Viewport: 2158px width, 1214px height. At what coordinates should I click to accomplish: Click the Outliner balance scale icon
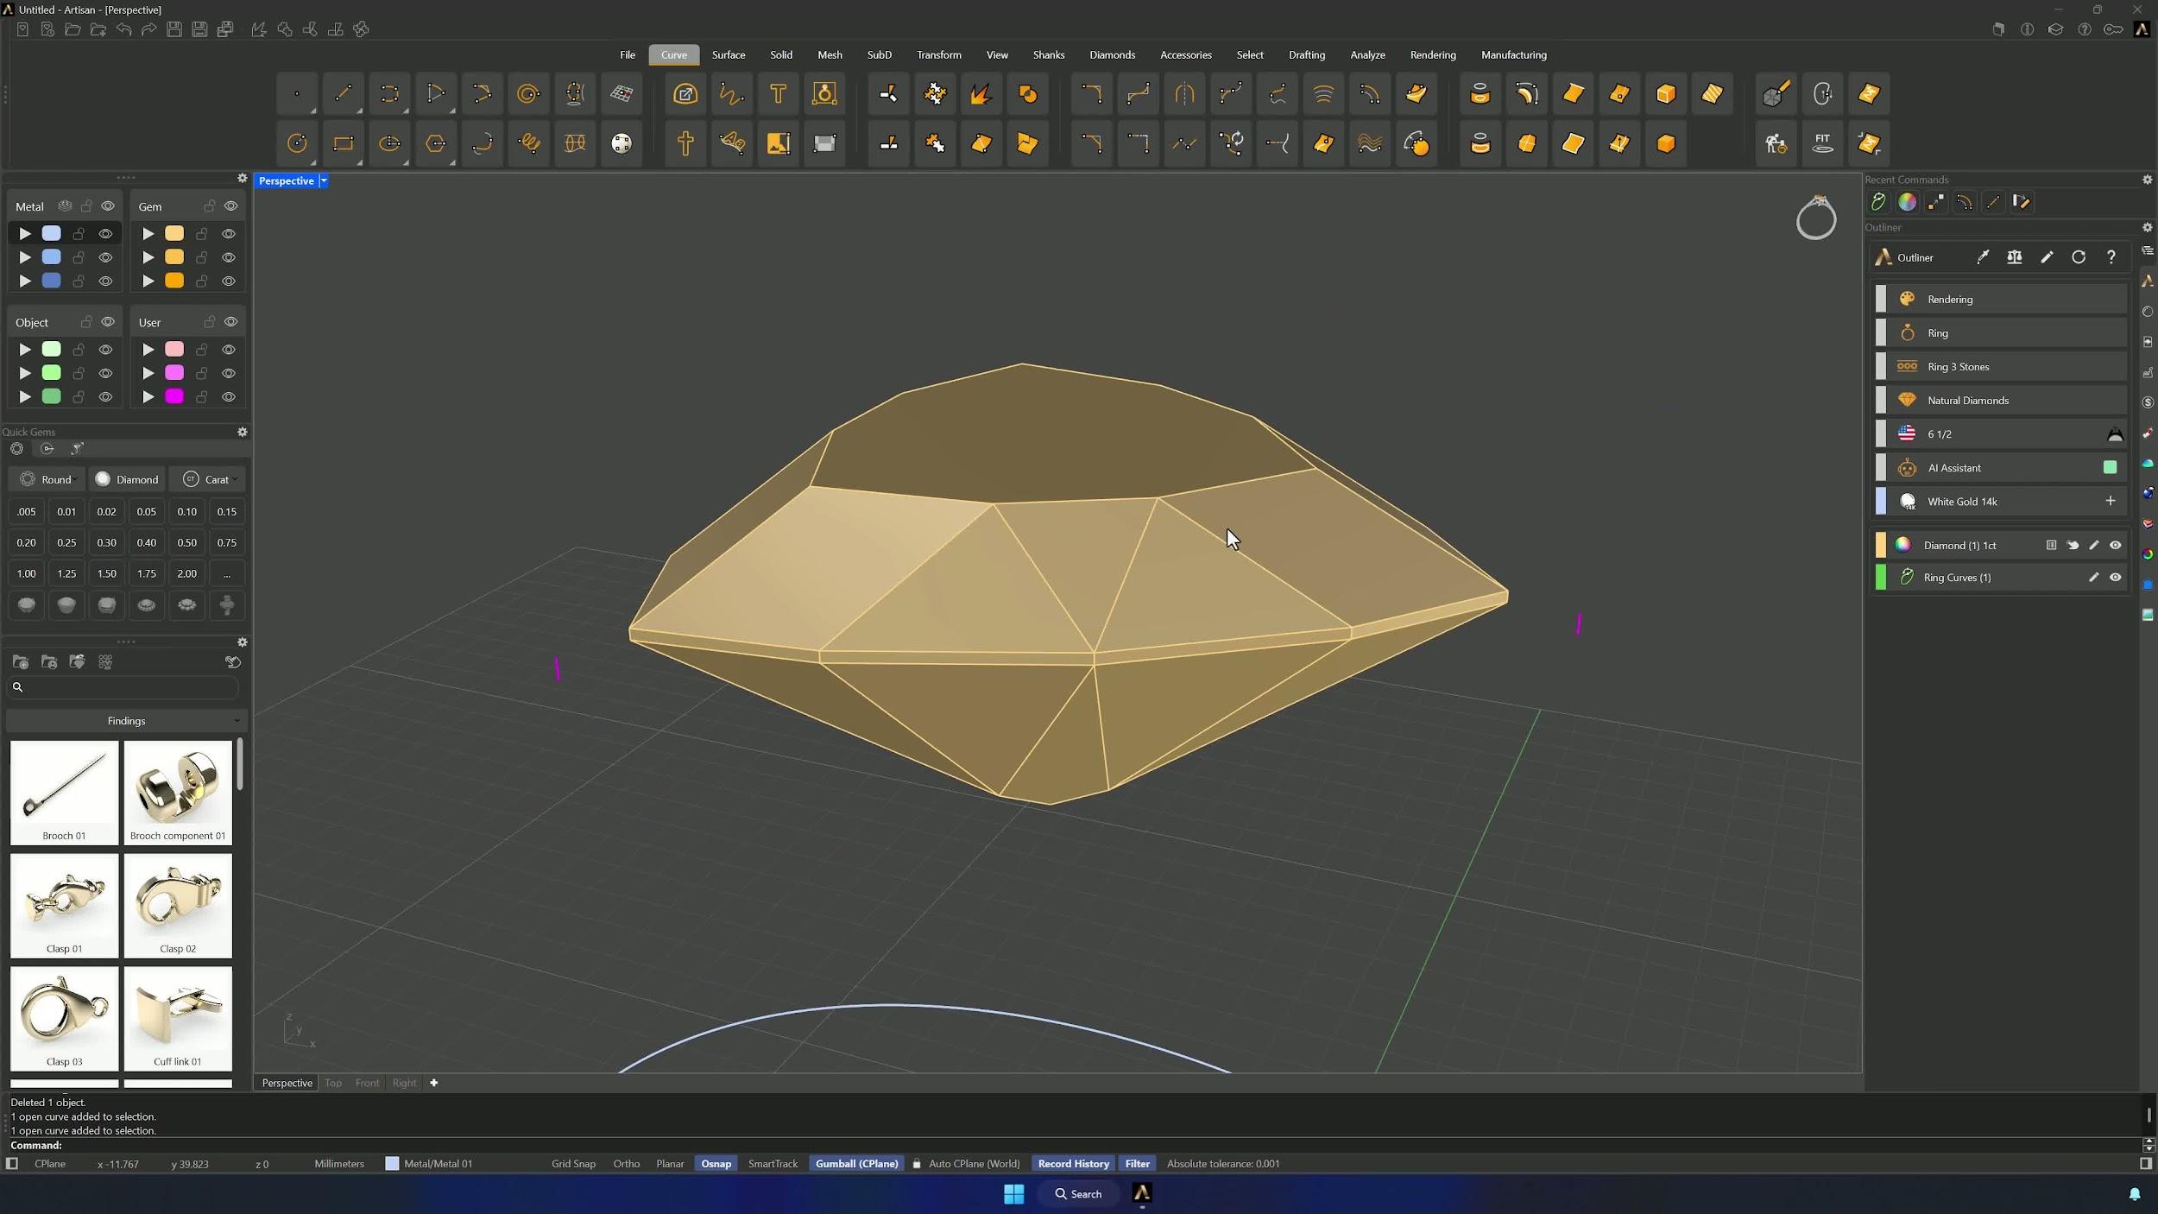pyautogui.click(x=2015, y=257)
